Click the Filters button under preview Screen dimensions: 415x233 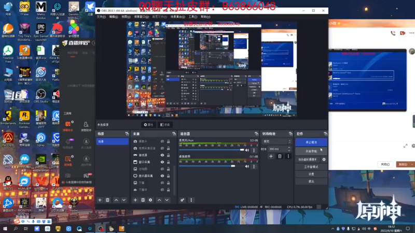pyautogui.click(x=165, y=125)
